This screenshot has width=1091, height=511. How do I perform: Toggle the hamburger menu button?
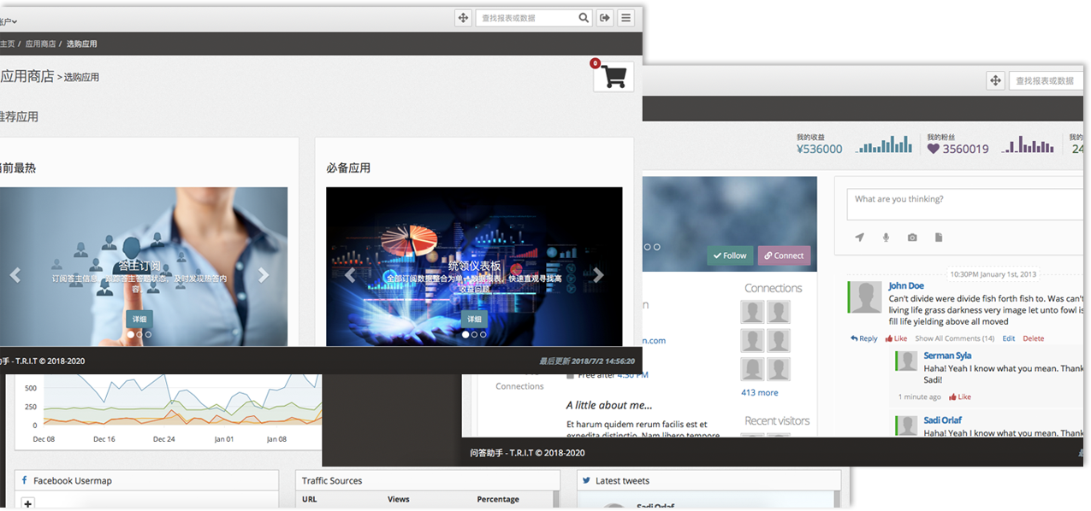(626, 18)
